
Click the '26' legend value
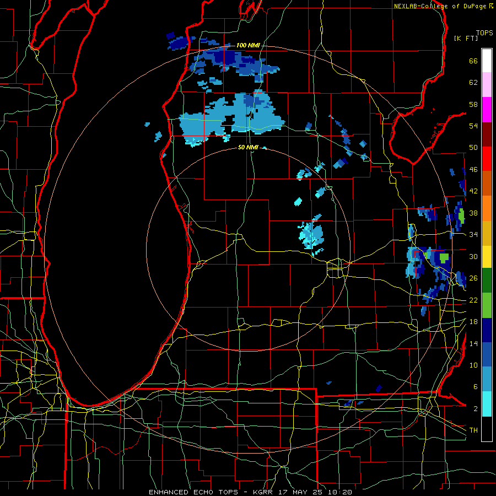[473, 278]
